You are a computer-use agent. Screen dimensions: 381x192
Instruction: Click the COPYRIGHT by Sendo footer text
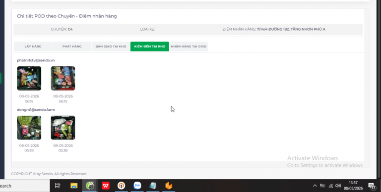(x=49, y=174)
